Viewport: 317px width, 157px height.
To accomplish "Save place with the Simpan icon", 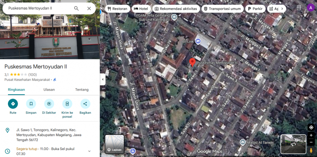I will point(31,104).
